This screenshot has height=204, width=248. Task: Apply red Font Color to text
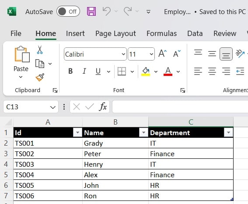coord(168,72)
